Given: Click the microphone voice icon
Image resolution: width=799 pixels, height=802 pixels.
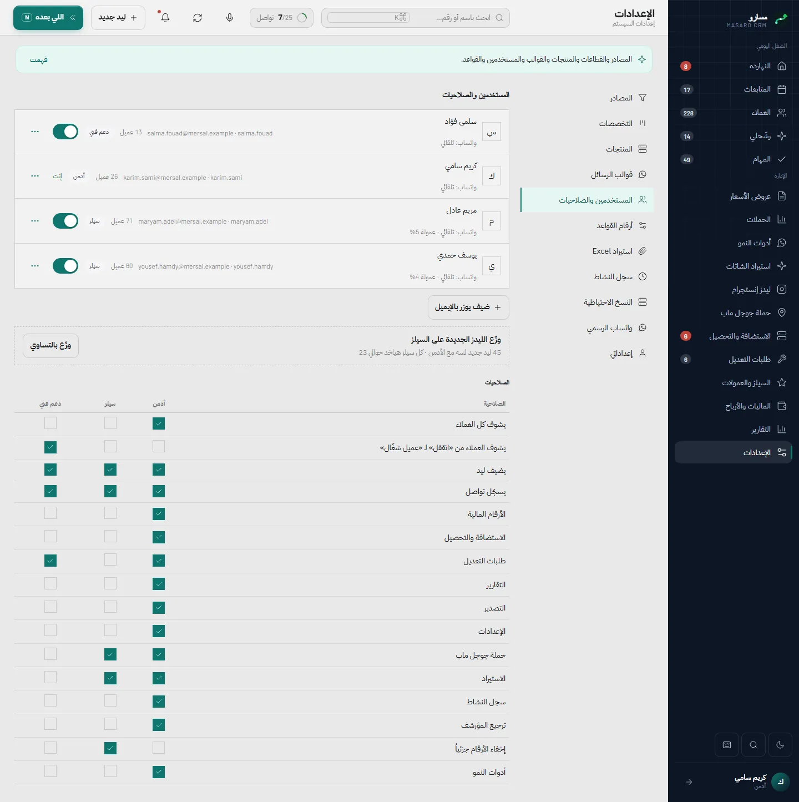Looking at the screenshot, I should pos(230,18).
